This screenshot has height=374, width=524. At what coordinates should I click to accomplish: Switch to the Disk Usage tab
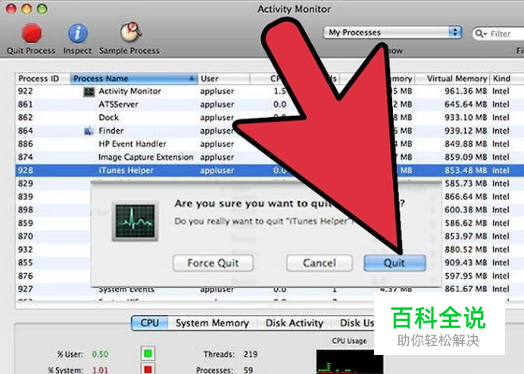[357, 323]
